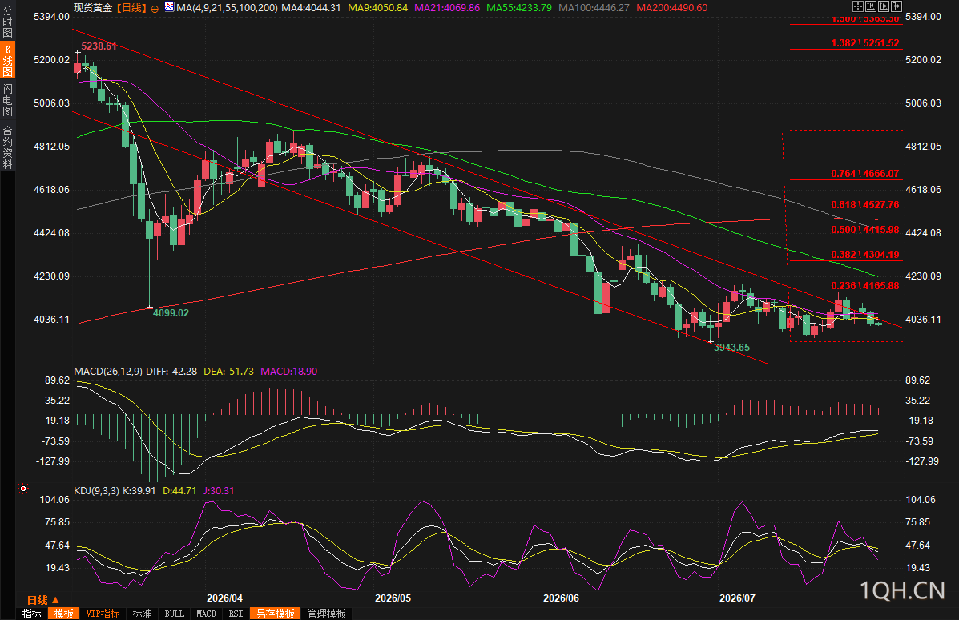Image resolution: width=959 pixels, height=620 pixels.
Task: Click the shift-chart-left axis icon
Action: click(x=871, y=6)
